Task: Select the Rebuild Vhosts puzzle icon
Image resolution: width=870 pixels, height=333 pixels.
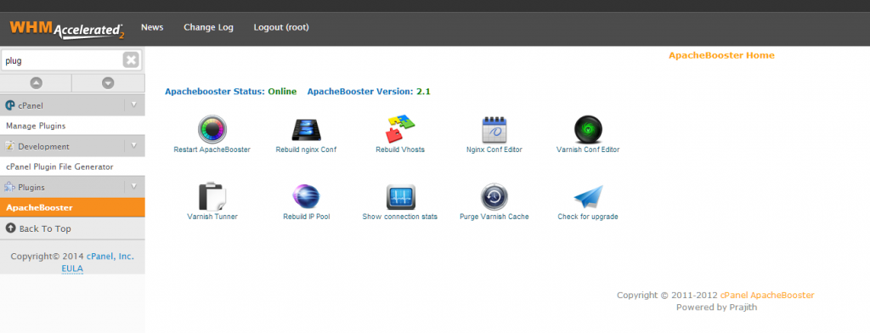Action: 401,129
